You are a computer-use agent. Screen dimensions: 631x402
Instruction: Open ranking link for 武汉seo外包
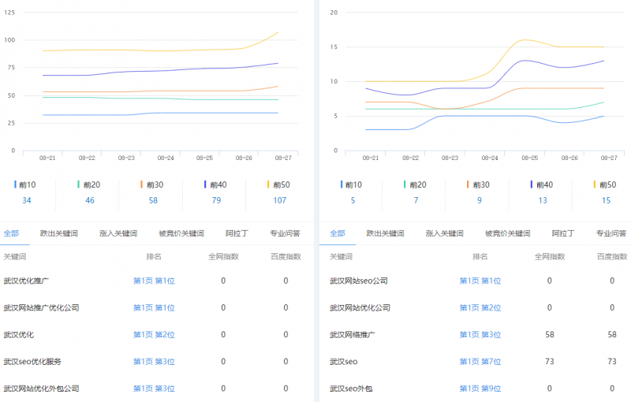pos(480,389)
